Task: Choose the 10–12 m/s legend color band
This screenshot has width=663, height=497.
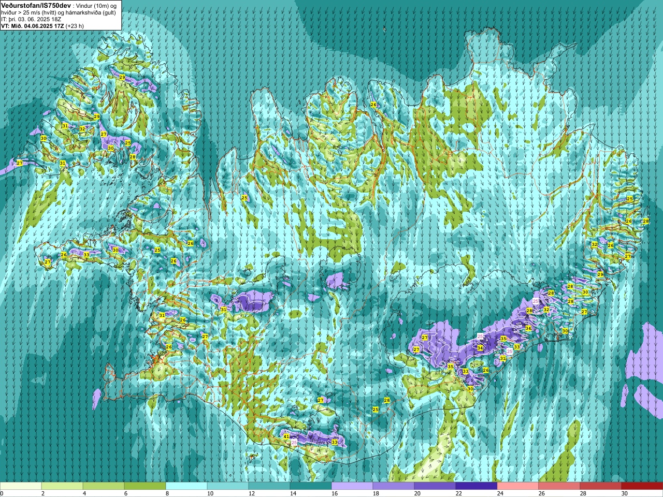Action: (228, 486)
